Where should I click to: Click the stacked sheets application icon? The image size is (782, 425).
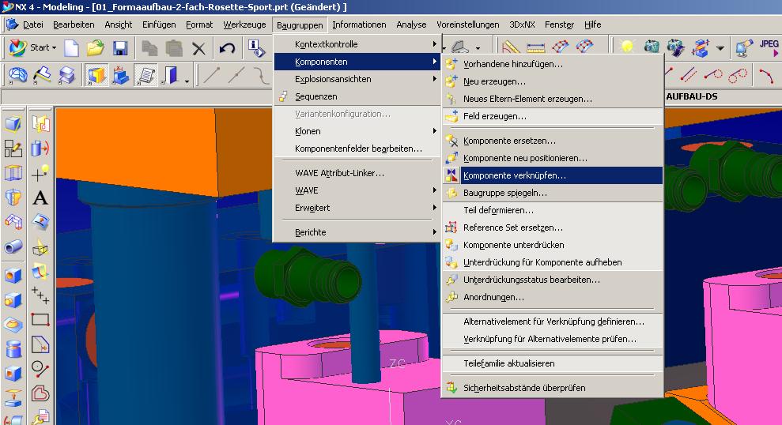tap(67, 75)
